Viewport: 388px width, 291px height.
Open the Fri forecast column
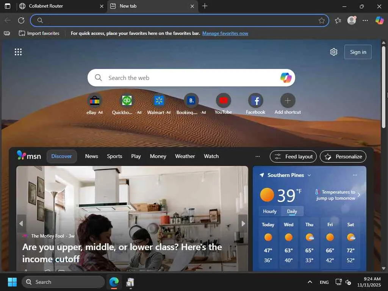[x=330, y=243]
